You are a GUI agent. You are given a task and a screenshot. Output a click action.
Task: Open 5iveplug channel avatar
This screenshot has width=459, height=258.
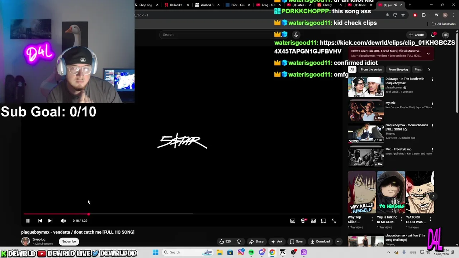(x=25, y=241)
